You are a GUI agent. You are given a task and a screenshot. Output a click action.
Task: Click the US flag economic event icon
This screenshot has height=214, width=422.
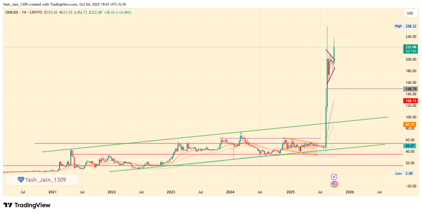coord(334,184)
